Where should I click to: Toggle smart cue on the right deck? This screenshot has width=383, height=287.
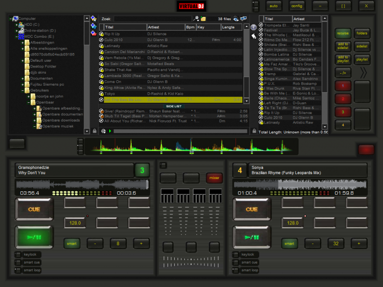pos(236,262)
